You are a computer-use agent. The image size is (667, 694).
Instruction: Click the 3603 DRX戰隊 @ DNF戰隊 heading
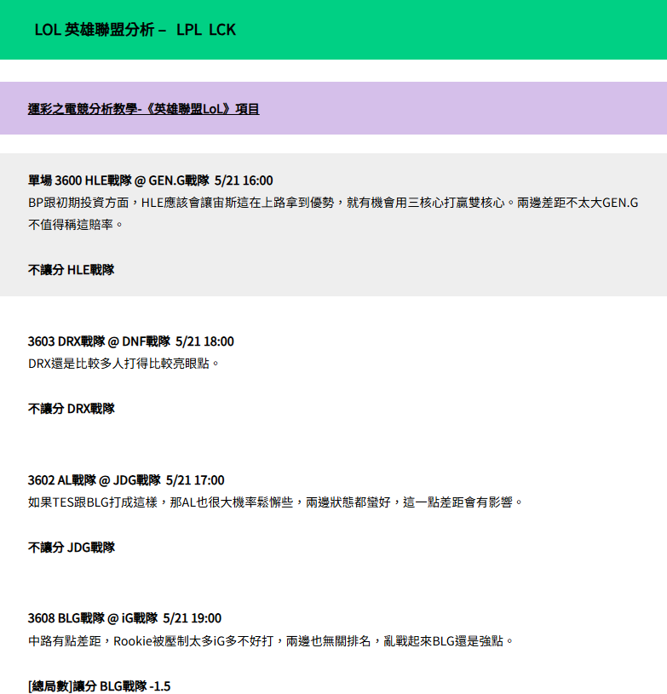131,341
